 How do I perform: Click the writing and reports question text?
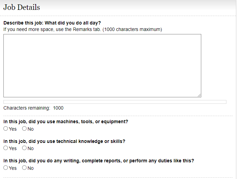99,161
